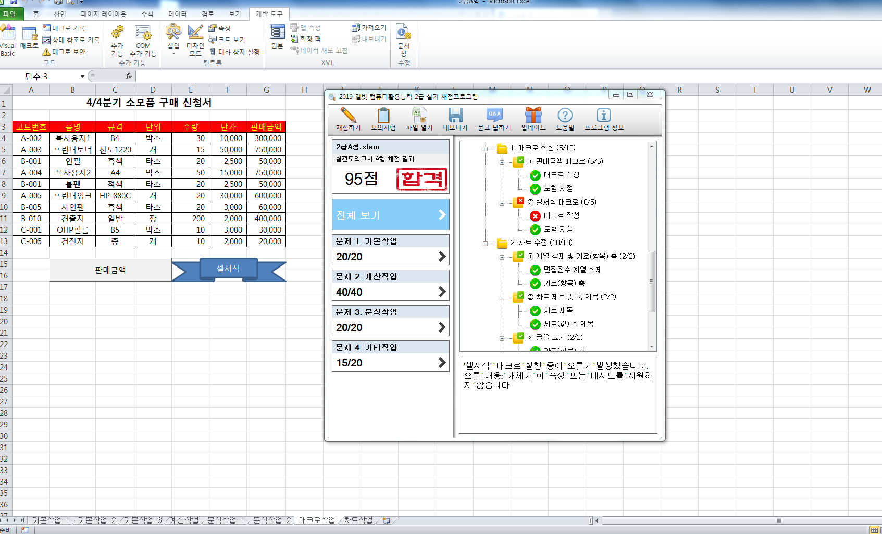Click the grading tree vertical scrollbar
The width and height of the screenshot is (882, 534).
(x=651, y=282)
